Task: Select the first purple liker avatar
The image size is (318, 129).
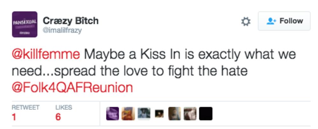Action: point(113,114)
